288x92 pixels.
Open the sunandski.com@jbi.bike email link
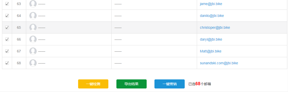coord(219,63)
